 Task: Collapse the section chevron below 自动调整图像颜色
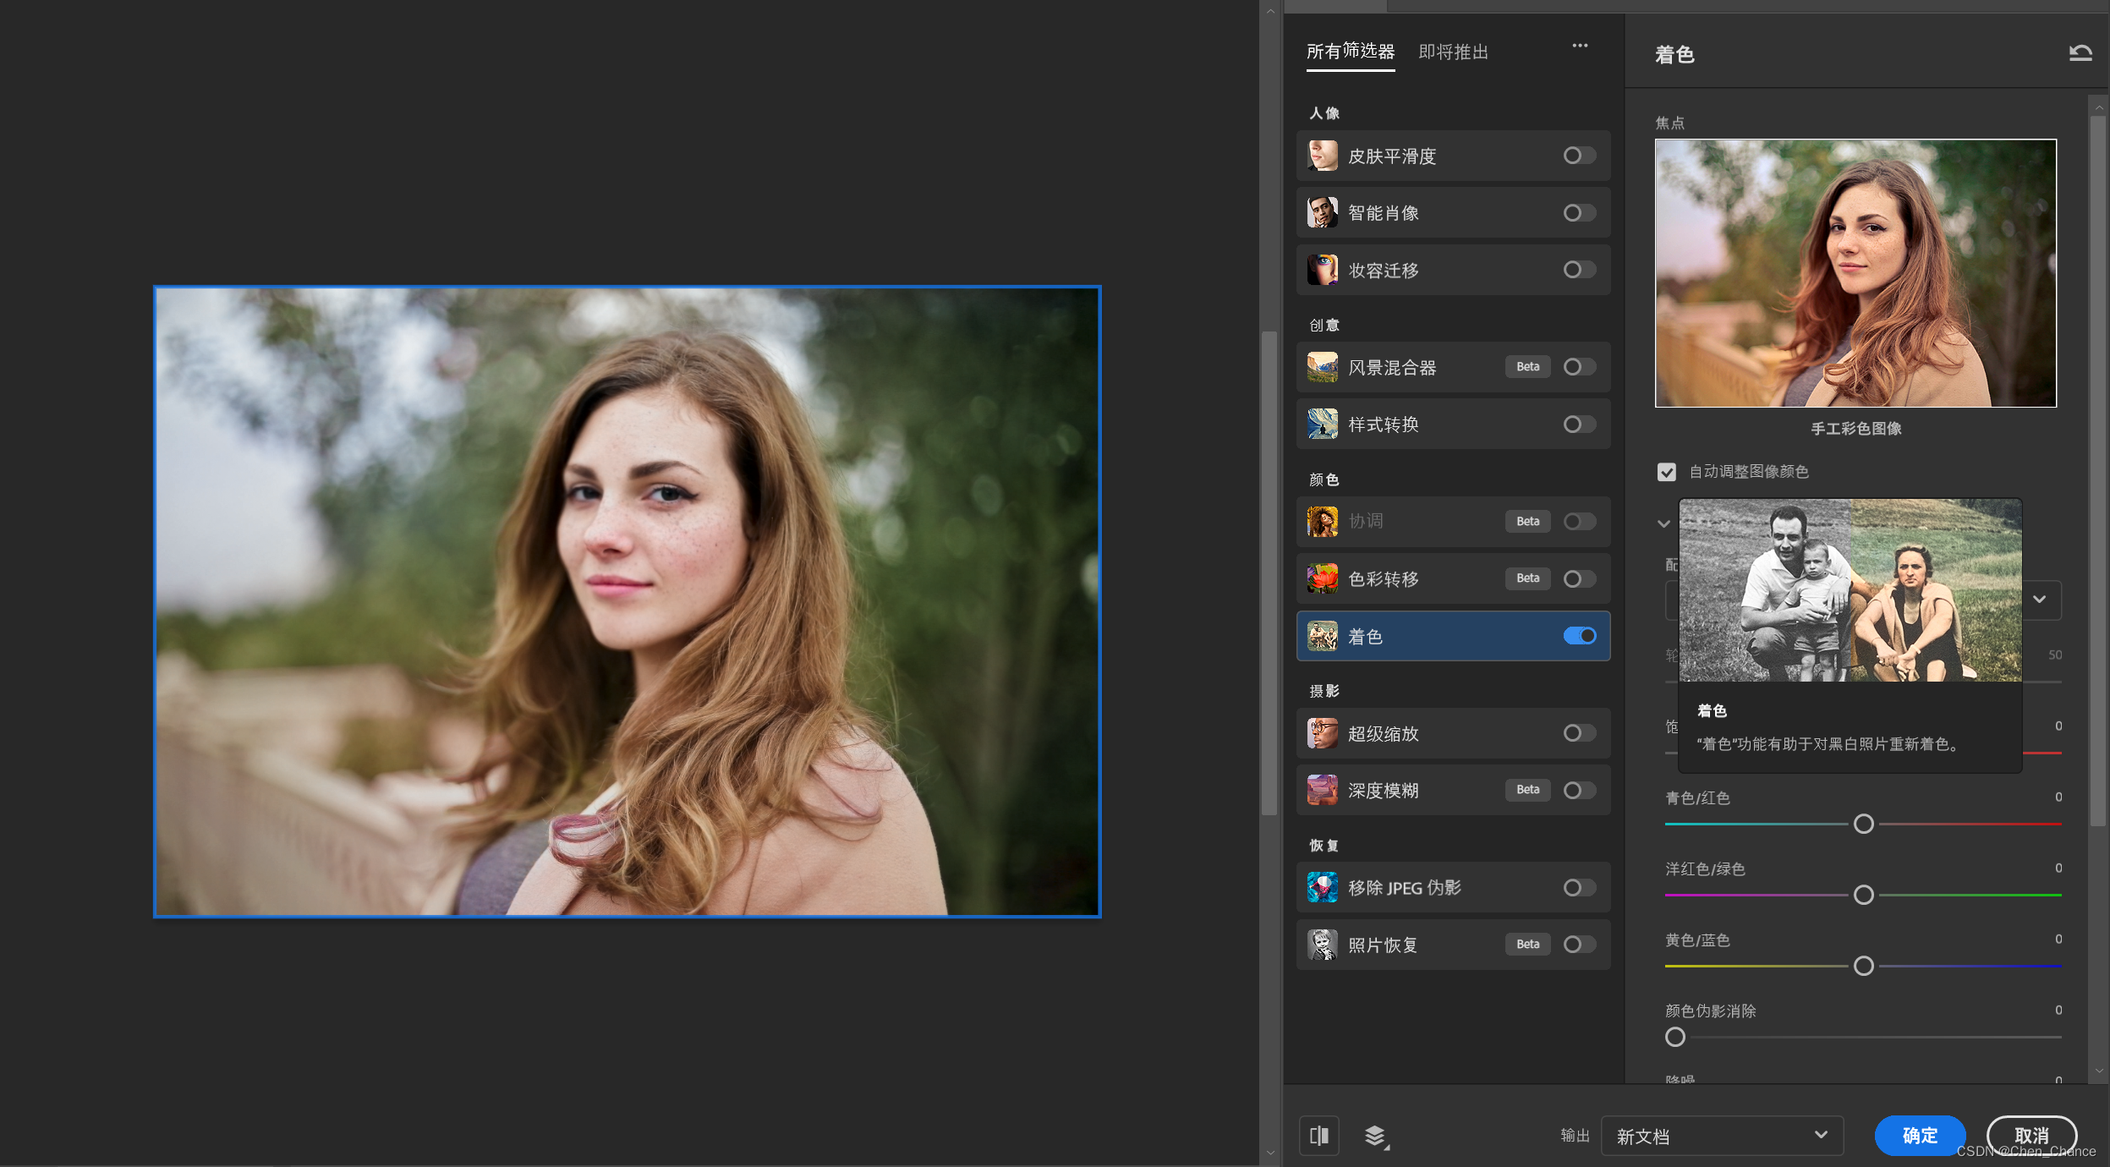(x=1663, y=524)
